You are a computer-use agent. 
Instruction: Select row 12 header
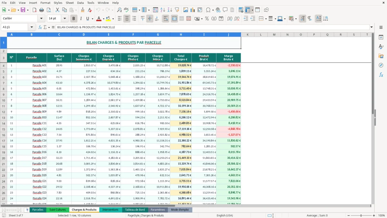click(4, 112)
